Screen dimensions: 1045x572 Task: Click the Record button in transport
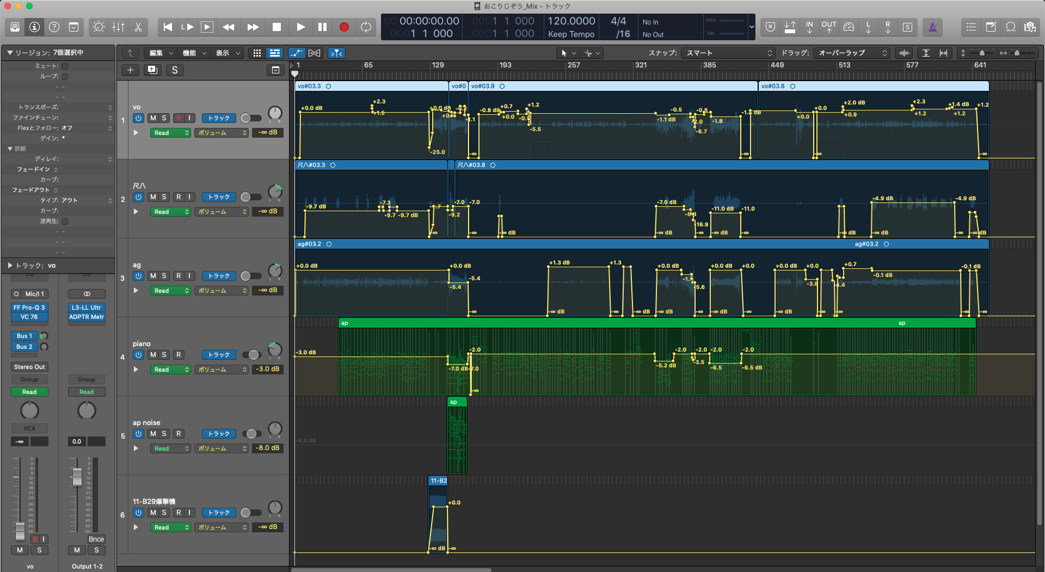(344, 27)
